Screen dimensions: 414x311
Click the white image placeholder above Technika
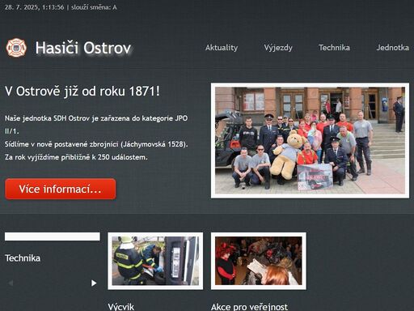coord(53,236)
